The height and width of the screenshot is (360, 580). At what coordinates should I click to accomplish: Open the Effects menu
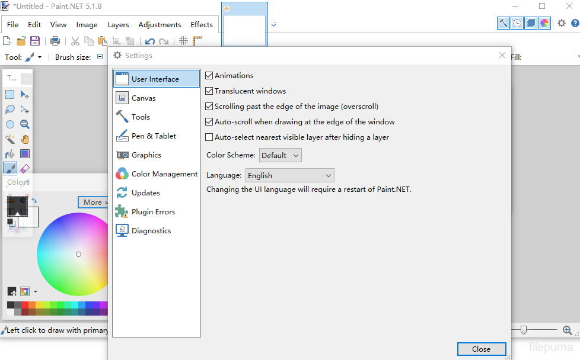(x=202, y=25)
